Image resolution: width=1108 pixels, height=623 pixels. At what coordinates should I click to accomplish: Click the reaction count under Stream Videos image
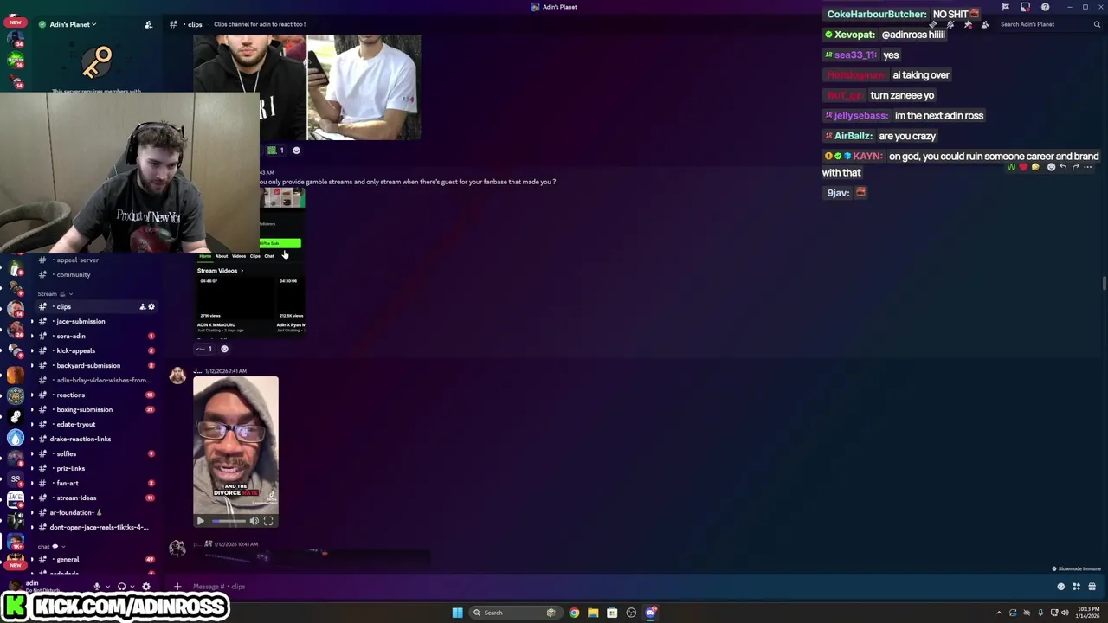tap(203, 349)
